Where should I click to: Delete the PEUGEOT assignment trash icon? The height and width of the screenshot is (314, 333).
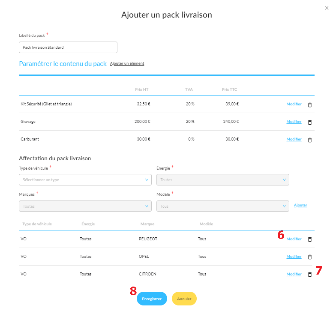click(309, 239)
